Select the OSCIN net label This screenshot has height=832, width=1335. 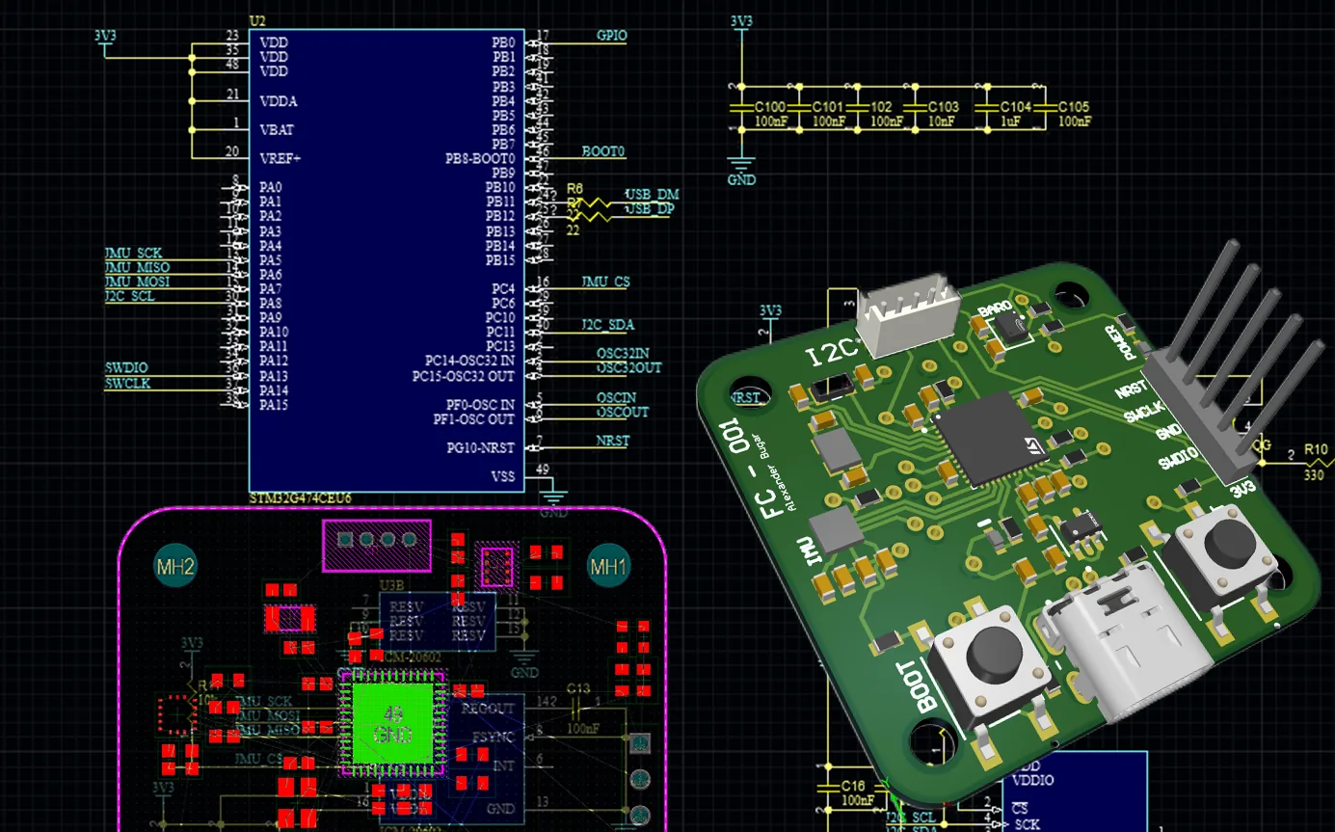point(616,397)
